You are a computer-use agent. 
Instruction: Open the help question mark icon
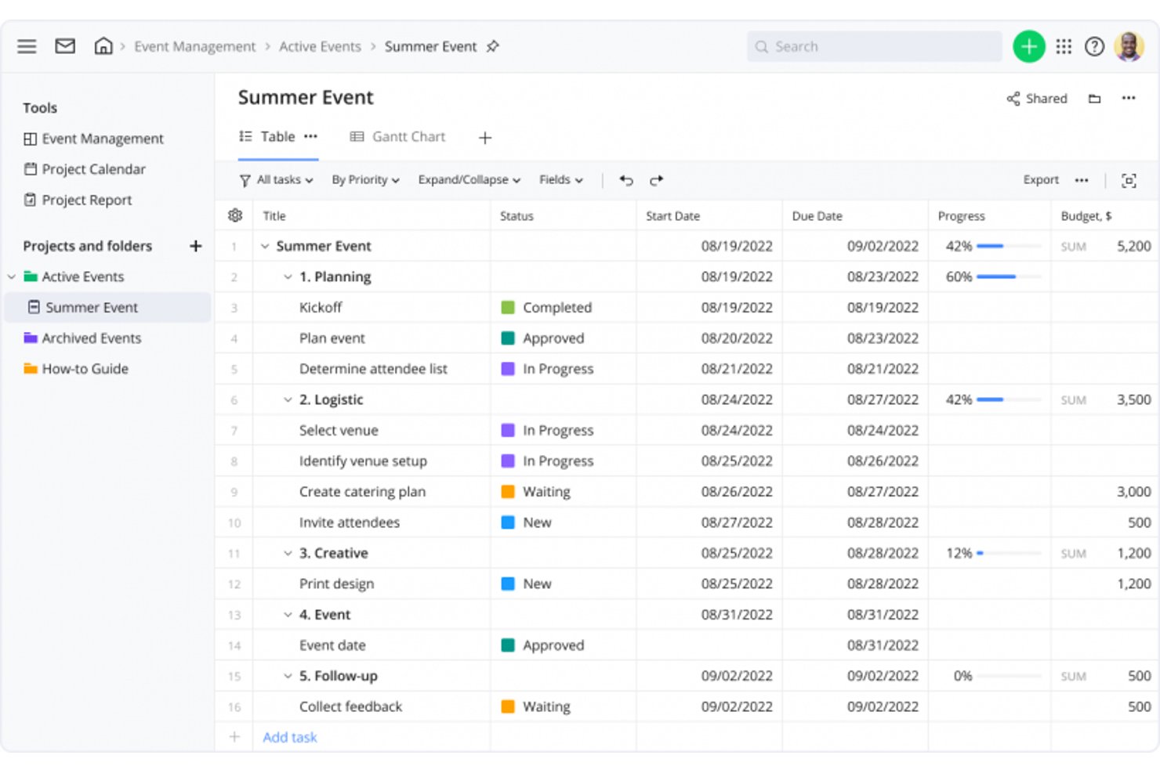(1094, 47)
